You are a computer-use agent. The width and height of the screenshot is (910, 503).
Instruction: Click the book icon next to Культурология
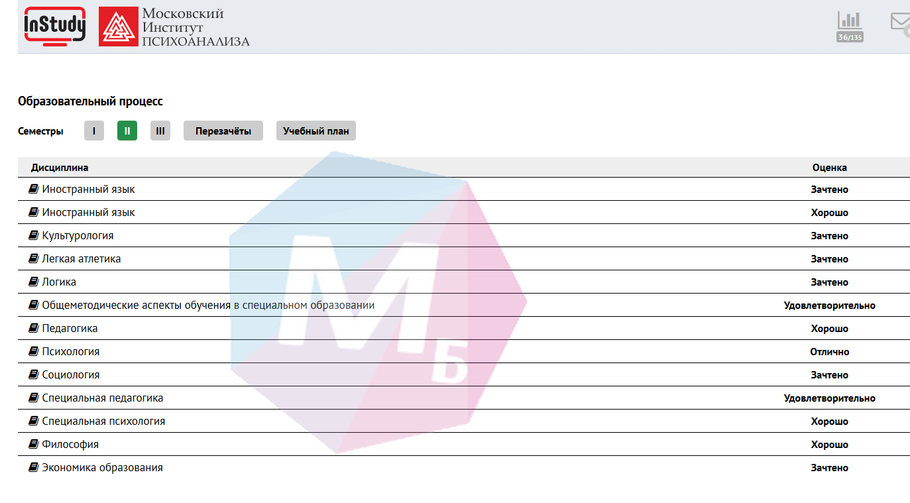click(x=34, y=235)
